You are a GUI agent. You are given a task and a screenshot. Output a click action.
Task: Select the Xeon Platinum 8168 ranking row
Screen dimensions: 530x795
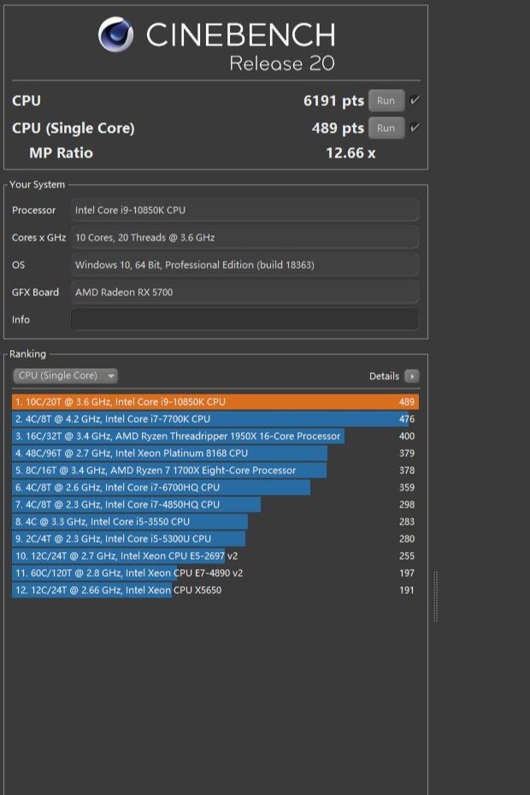click(215, 454)
